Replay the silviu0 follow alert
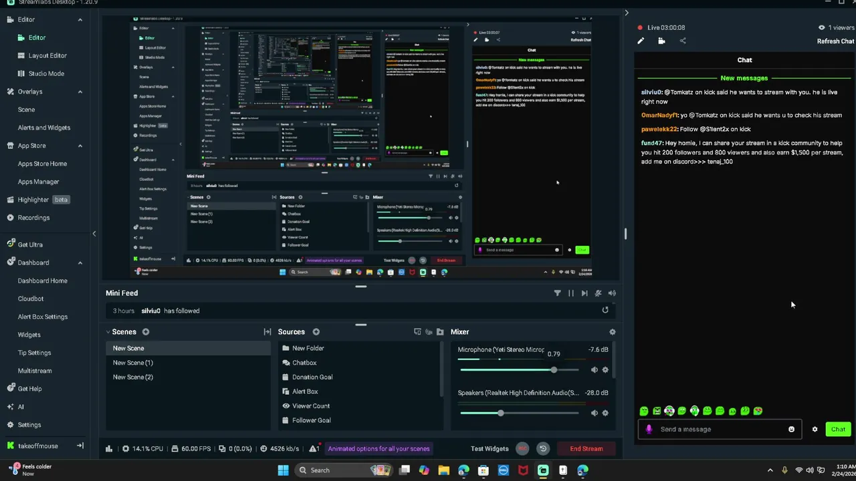 point(605,310)
